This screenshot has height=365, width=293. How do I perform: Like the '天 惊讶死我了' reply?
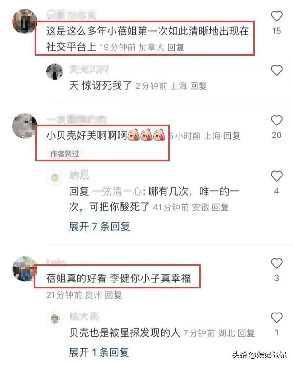276,70
